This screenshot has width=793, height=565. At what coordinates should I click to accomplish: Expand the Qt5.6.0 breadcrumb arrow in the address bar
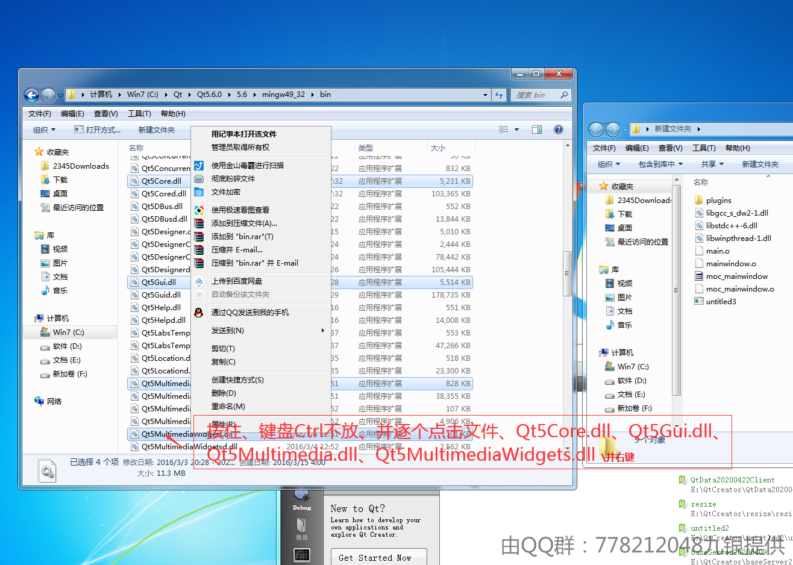228,95
